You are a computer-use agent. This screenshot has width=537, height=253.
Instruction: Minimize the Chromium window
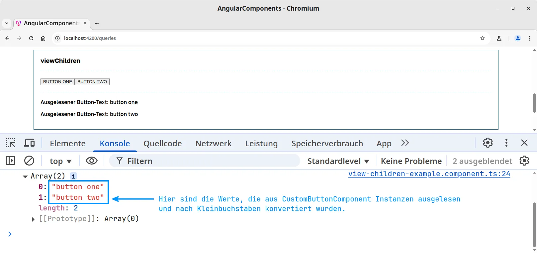coord(498,8)
